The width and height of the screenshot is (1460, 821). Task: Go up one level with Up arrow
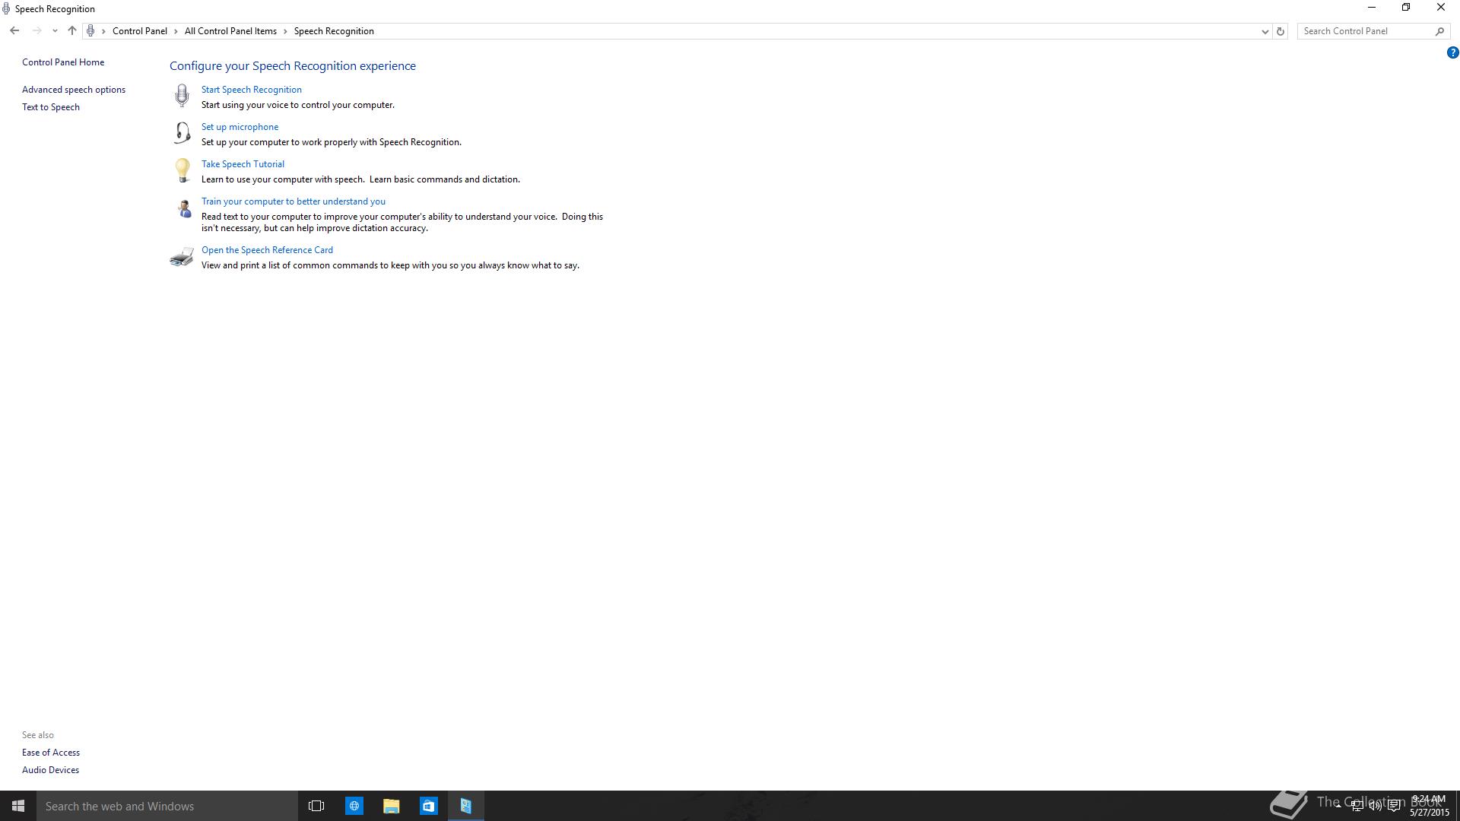click(71, 31)
